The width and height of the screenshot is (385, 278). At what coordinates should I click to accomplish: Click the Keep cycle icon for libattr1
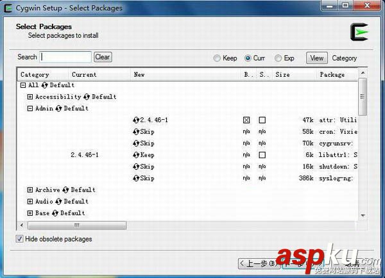click(136, 155)
